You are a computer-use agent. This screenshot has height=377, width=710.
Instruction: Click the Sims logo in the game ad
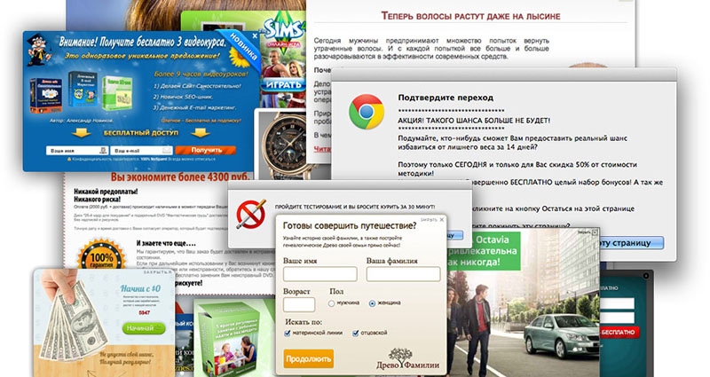click(283, 32)
